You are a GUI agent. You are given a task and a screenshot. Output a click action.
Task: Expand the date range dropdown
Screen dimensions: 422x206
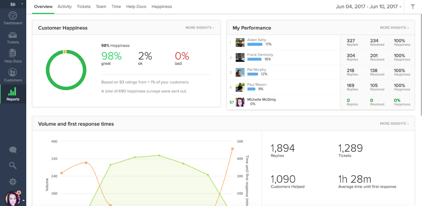[x=369, y=7]
